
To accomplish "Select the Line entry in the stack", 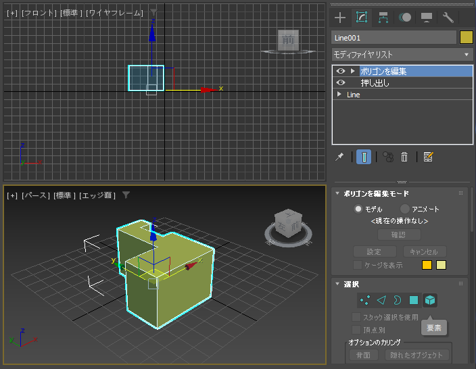I will (x=354, y=95).
